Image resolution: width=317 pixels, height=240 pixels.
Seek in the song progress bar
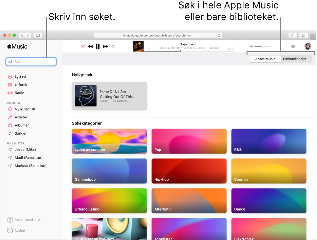(189, 51)
